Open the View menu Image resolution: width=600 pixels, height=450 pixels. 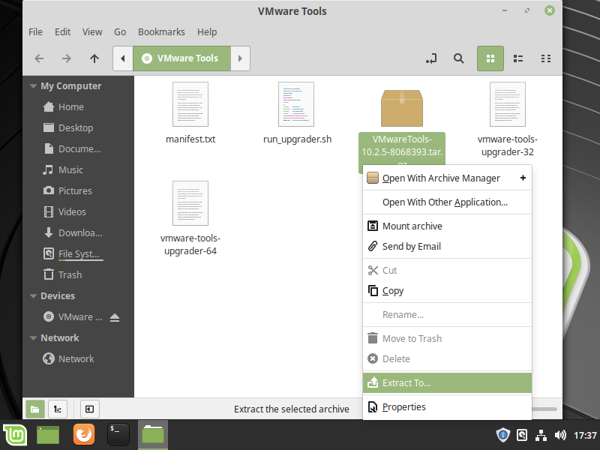pos(92,32)
